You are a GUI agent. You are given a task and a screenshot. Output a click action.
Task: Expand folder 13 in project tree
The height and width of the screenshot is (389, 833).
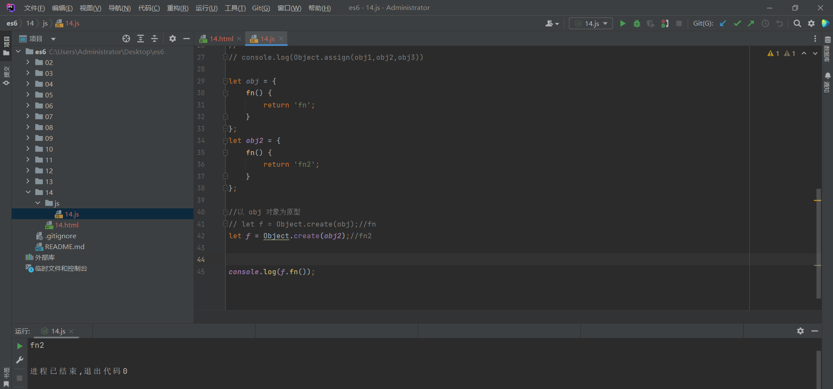(x=28, y=181)
